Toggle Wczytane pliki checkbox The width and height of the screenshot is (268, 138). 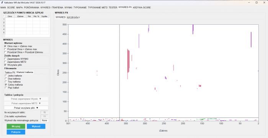point(5,65)
